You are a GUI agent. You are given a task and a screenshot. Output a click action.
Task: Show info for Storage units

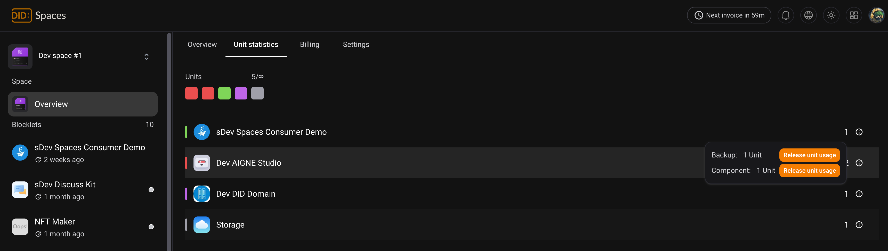coord(859,225)
